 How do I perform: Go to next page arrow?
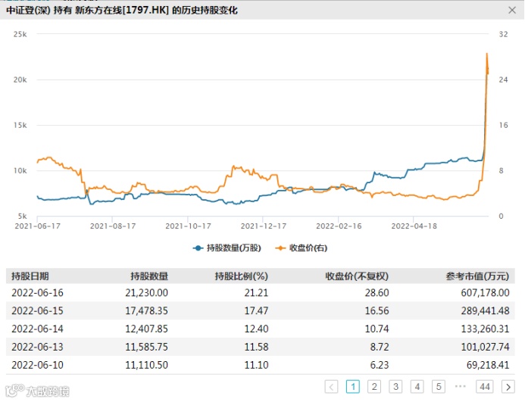click(508, 387)
